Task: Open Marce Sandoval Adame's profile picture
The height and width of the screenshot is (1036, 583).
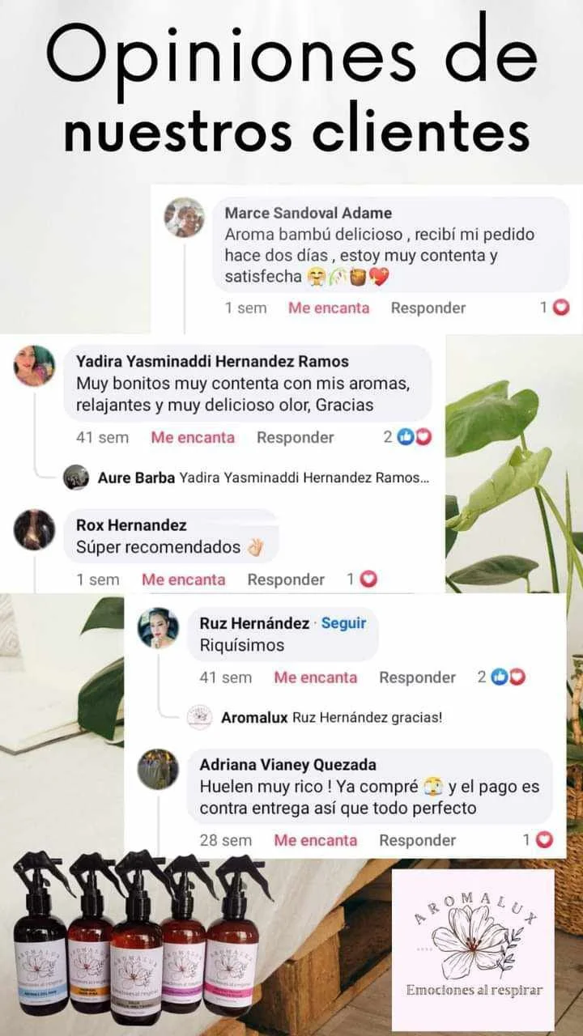Action: (x=184, y=217)
